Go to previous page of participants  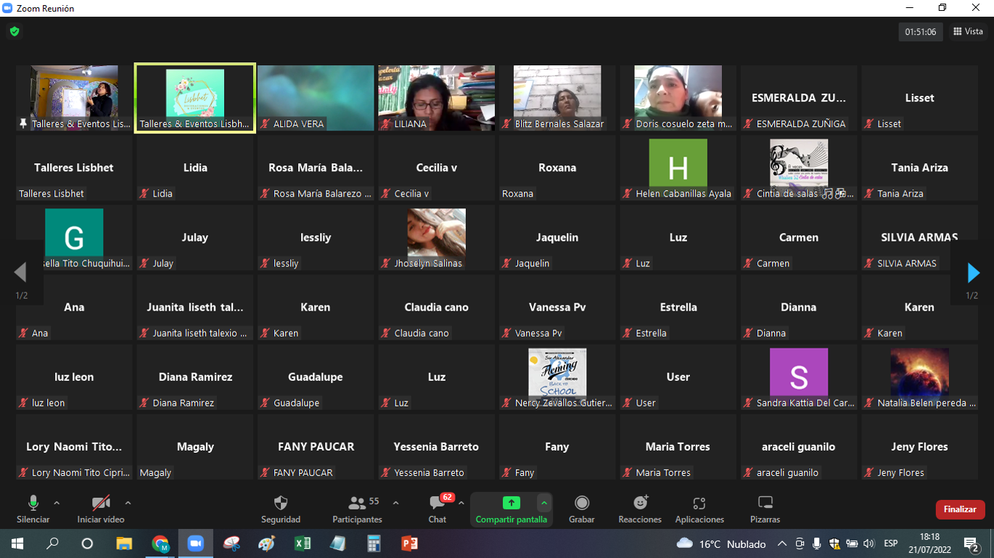pyautogui.click(x=20, y=273)
